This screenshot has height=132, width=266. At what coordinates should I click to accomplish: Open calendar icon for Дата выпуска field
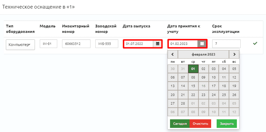point(158,44)
